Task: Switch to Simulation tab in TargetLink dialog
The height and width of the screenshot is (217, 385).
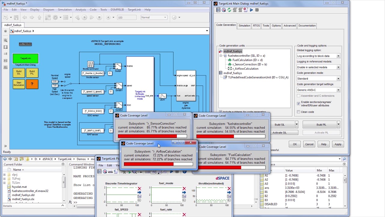Action: (x=244, y=26)
